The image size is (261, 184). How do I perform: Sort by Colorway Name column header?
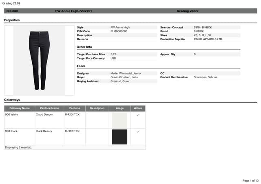click(20, 108)
